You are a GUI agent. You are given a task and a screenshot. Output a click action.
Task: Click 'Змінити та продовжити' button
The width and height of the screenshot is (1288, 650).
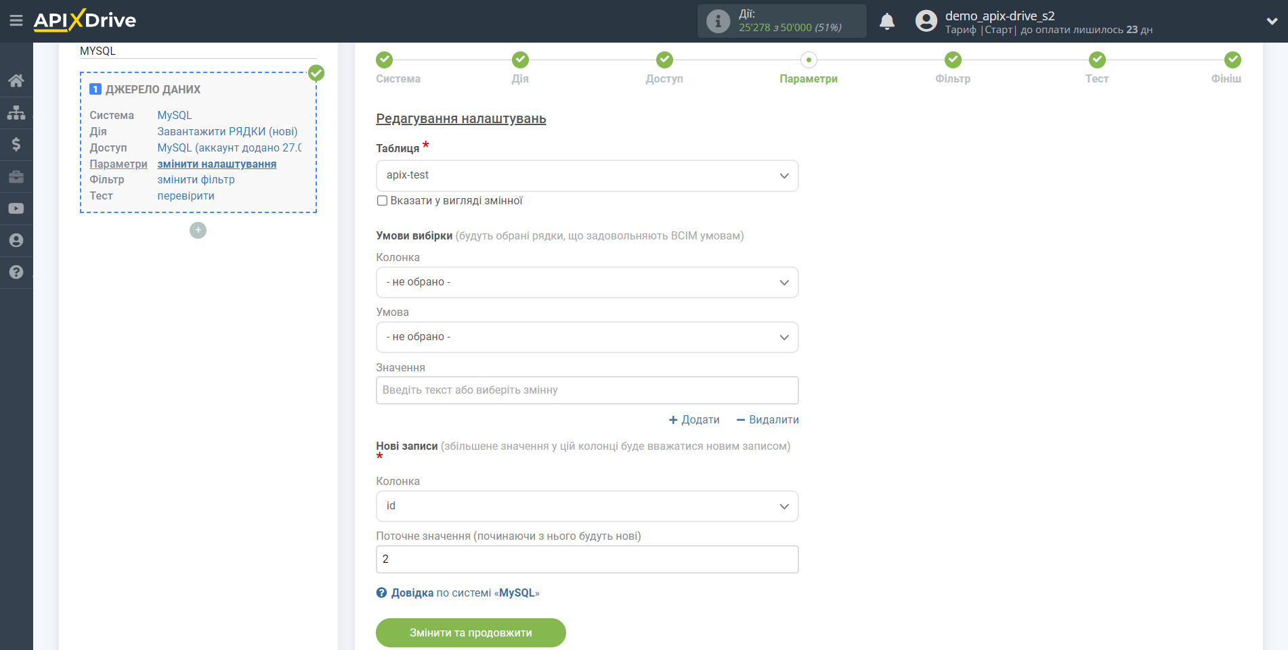[x=471, y=633]
